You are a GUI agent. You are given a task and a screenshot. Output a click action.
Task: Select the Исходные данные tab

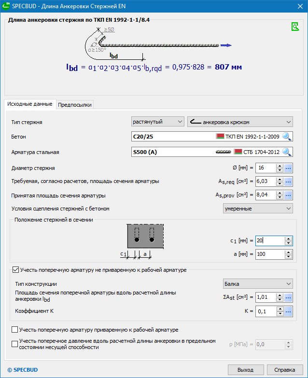point(30,104)
